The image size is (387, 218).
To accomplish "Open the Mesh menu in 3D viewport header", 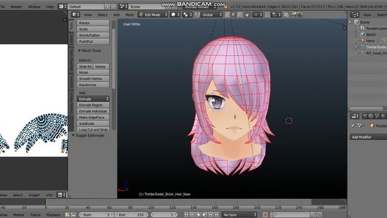I will [x=129, y=15].
